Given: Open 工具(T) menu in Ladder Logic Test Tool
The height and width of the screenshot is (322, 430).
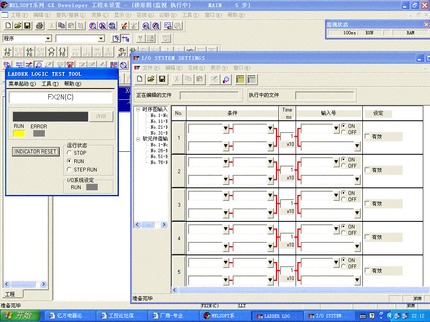Looking at the screenshot, I should (x=50, y=84).
